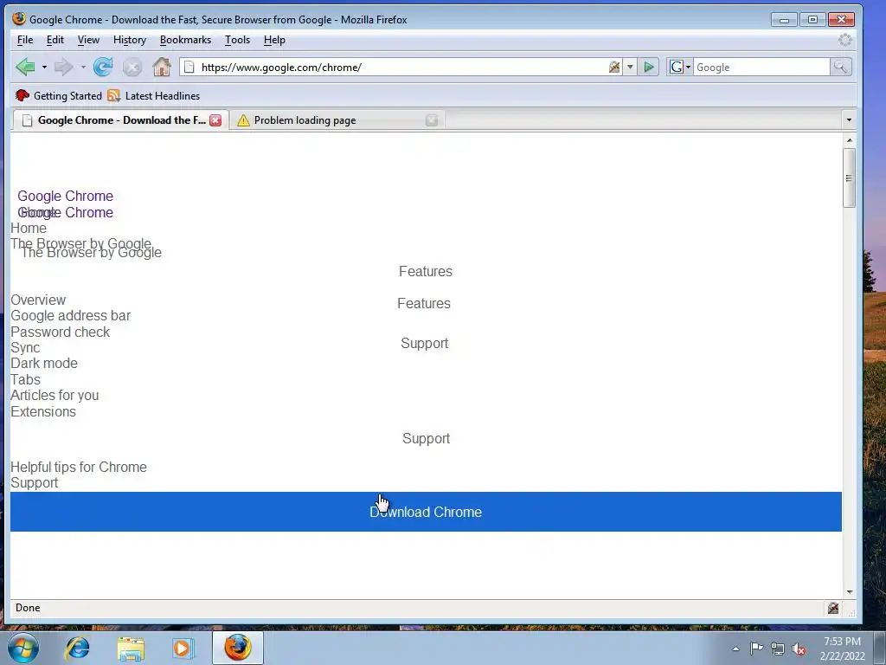Open the Password check link
The image size is (886, 665).
pyautogui.click(x=61, y=332)
